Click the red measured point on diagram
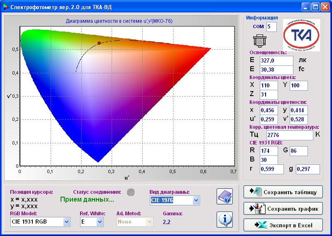The width and height of the screenshot is (332, 236). tap(99, 43)
